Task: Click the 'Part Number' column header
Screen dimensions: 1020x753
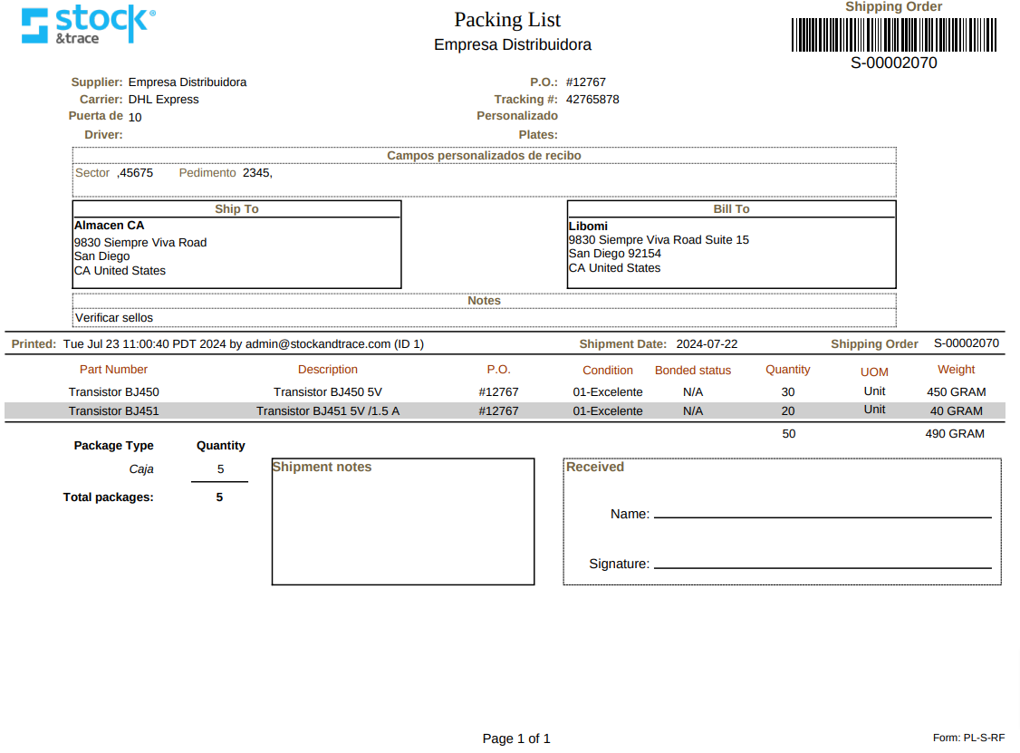Action: tap(114, 370)
